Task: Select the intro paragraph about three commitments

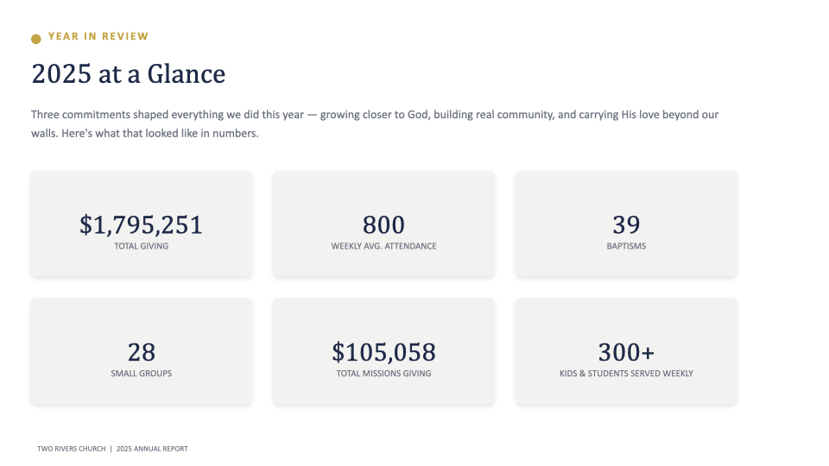Action: [374, 123]
